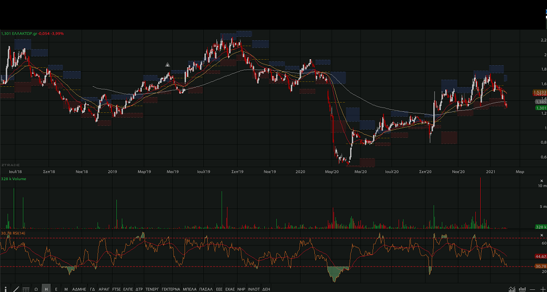Open the RSI(14) indicator label settings

14,233
